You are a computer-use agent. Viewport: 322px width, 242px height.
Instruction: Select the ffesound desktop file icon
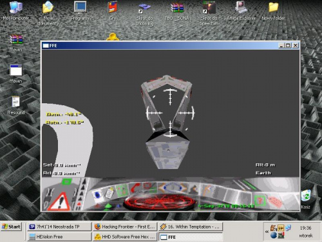pos(16,105)
